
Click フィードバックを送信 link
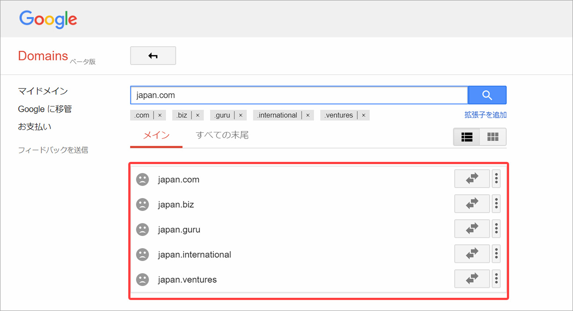coord(53,150)
